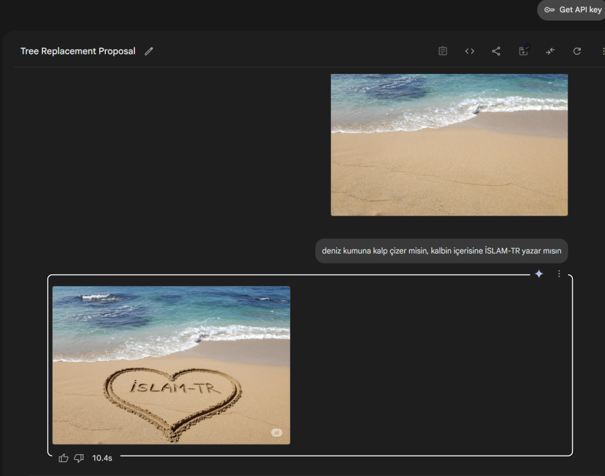This screenshot has height=476, width=605.
Task: Share the prompt using the share icon
Action: click(x=496, y=51)
